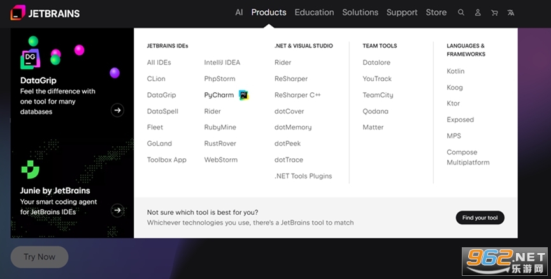Screen dimensions: 551x279
Task: Open the dotMemory link
Action: click(x=293, y=127)
